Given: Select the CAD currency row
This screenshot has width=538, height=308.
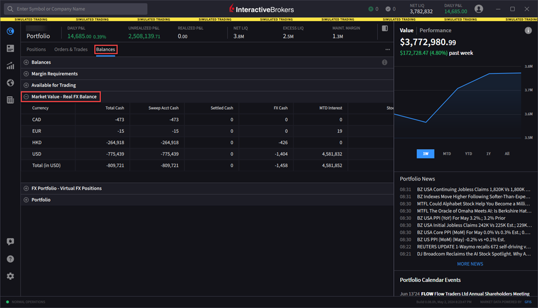Looking at the screenshot, I should tap(207, 119).
